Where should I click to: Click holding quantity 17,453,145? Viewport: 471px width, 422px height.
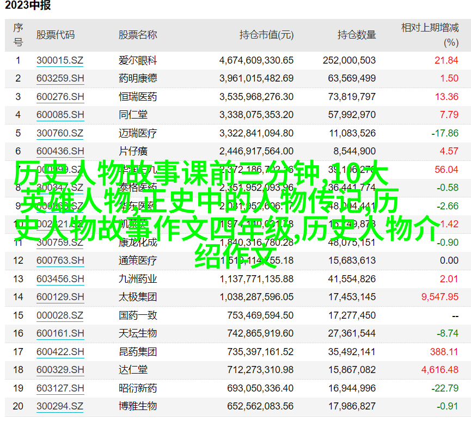(352, 297)
